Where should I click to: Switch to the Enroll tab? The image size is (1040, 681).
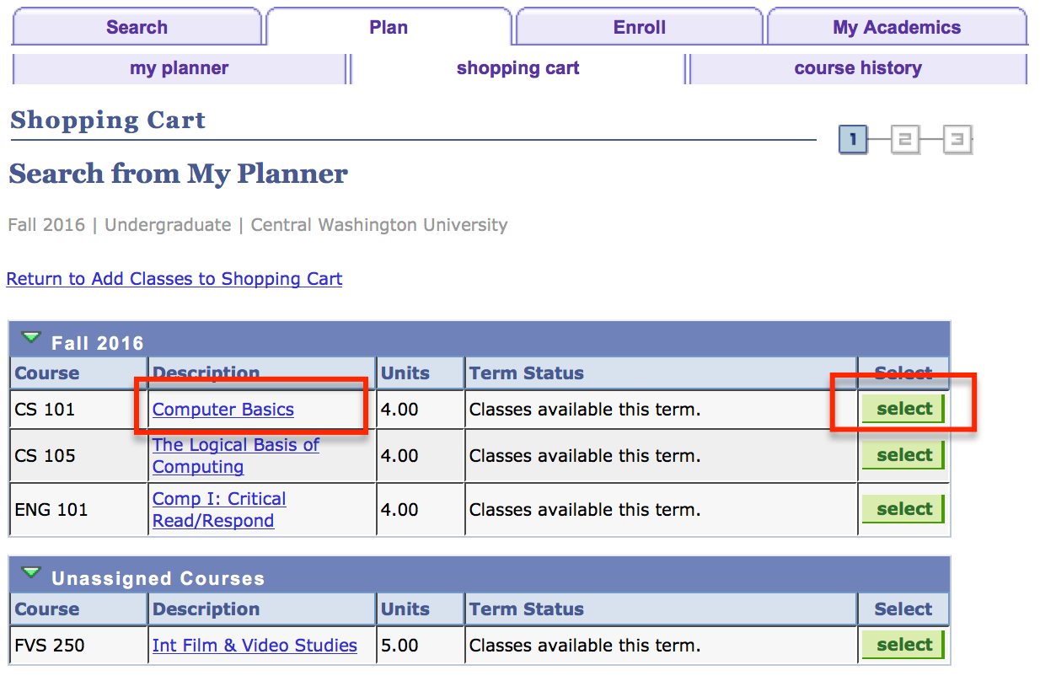coord(639,27)
